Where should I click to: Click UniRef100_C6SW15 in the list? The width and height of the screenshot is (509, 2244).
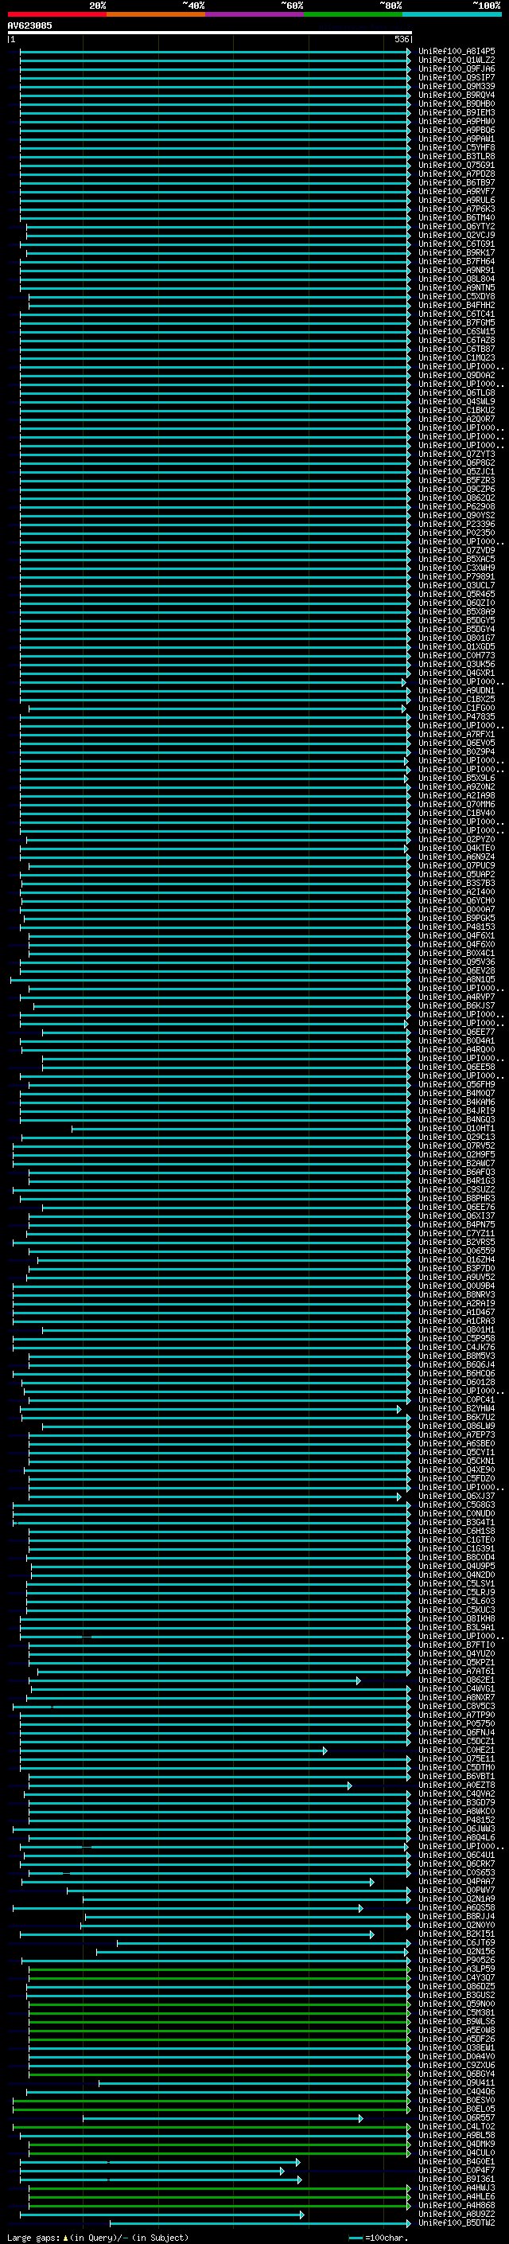pyautogui.click(x=457, y=331)
